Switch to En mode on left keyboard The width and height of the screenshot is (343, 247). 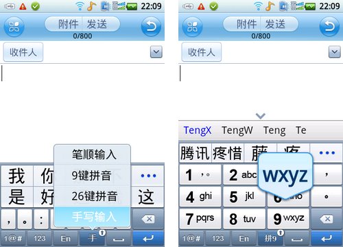coord(66,239)
